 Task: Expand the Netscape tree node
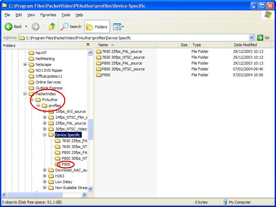click(x=25, y=65)
